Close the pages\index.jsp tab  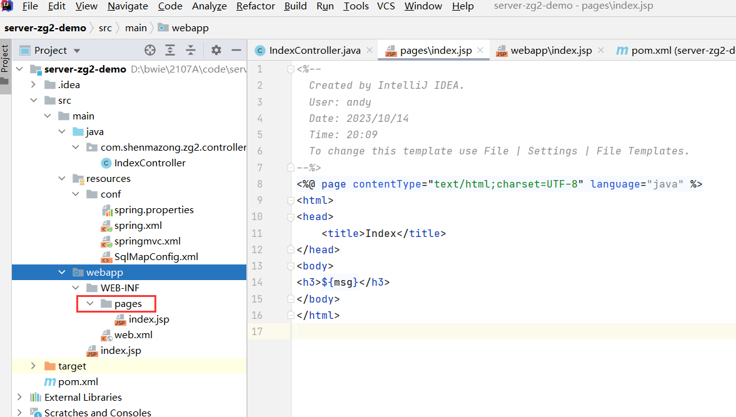pyautogui.click(x=480, y=50)
